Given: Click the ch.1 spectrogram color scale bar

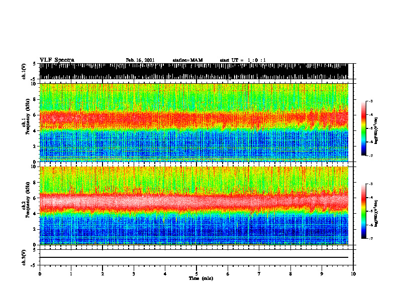Looking at the screenshot, I should tap(364, 128).
